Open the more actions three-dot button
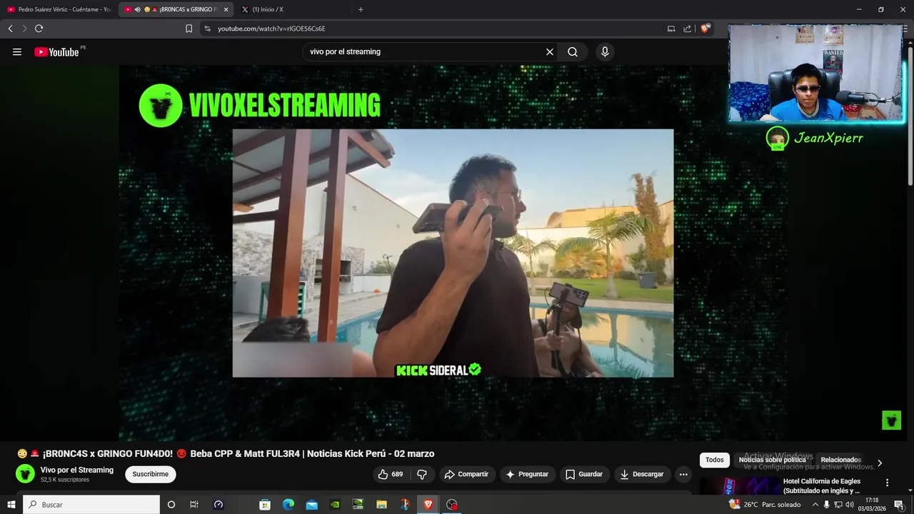Screen dimensions: 914x514 click(683, 474)
